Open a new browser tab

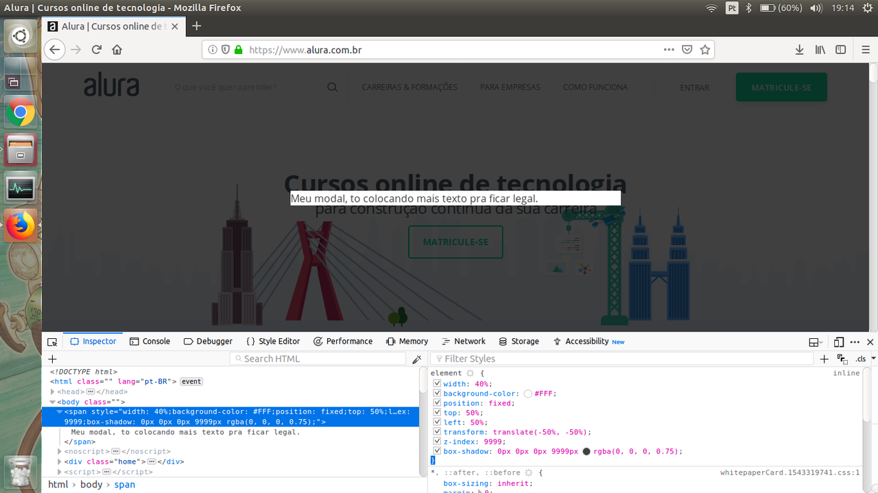click(197, 26)
